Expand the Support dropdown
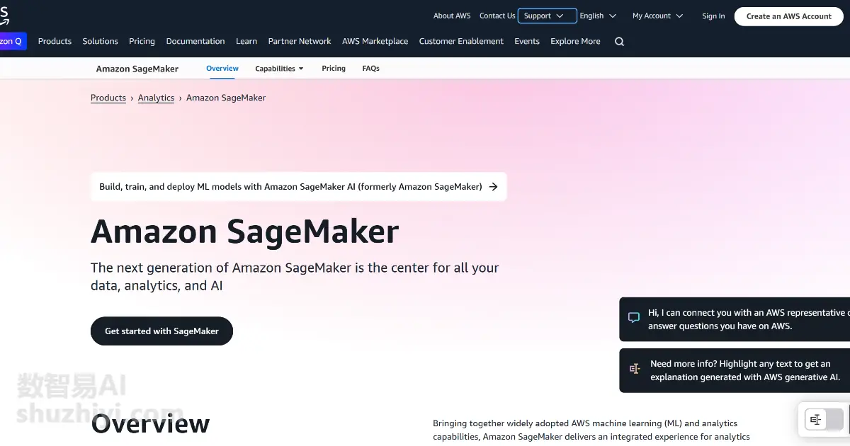Image resolution: width=850 pixels, height=446 pixels. point(547,16)
